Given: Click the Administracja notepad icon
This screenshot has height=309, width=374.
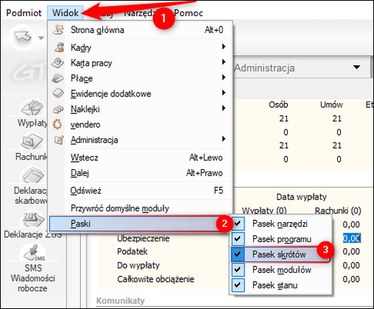Looking at the screenshot, I should tap(59, 140).
